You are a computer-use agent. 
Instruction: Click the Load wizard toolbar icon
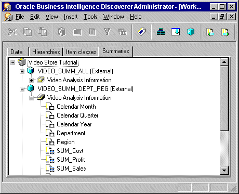pyautogui.click(x=176, y=32)
